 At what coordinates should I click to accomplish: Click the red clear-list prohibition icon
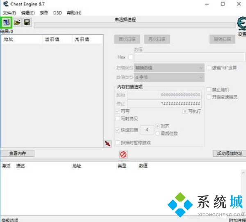(x=123, y=155)
